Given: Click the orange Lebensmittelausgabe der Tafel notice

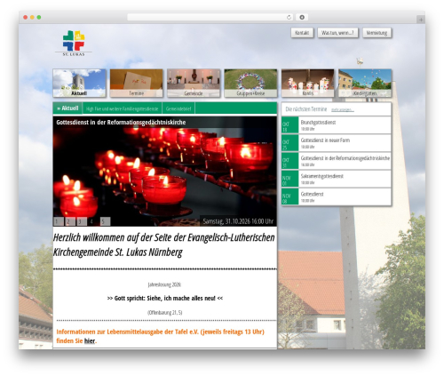Looking at the screenshot, I should (x=160, y=336).
